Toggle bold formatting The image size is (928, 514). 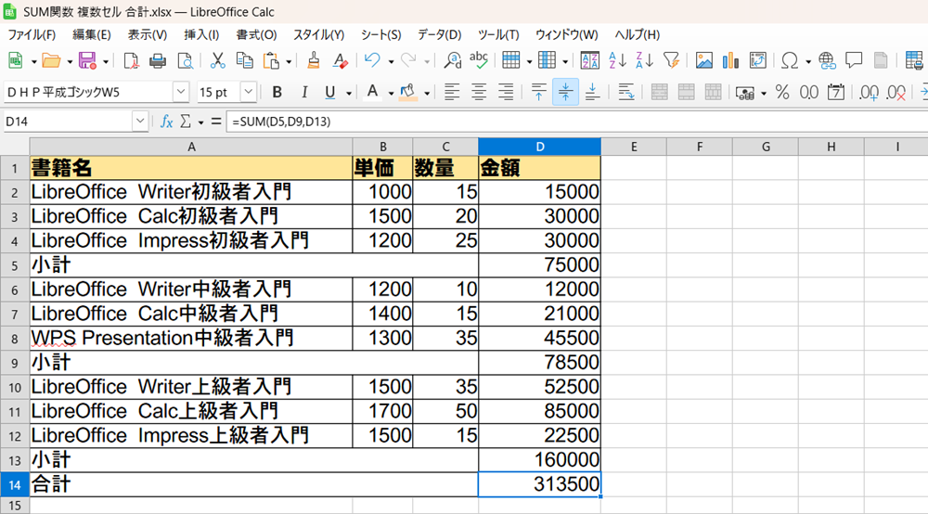(x=277, y=92)
